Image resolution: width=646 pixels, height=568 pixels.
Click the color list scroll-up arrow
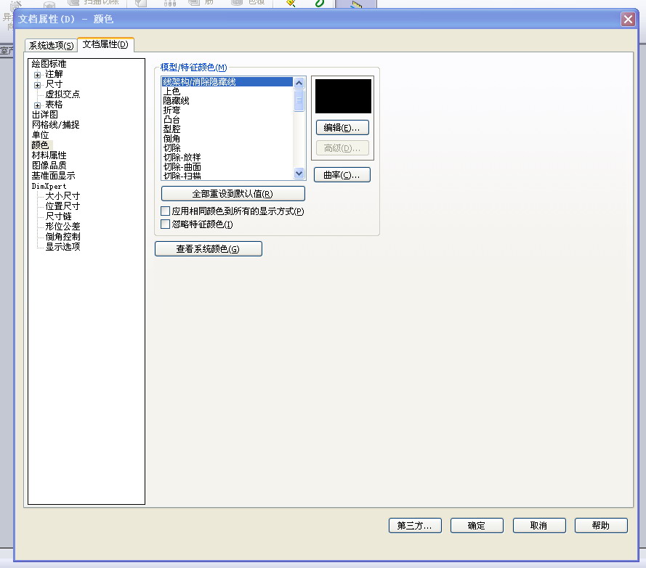[x=299, y=84]
